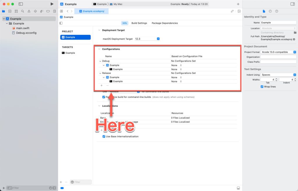
Task: Click the Class Prefix field
Action: tap(278, 62)
